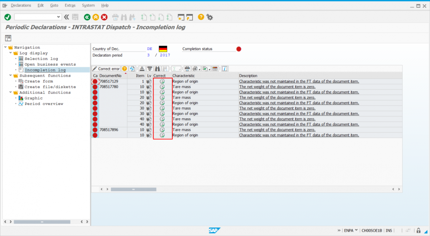Click the Correct icon for document 708517896
The image size is (430, 236).
point(162,130)
